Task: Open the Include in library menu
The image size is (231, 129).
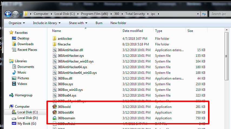Action: coord(47,23)
